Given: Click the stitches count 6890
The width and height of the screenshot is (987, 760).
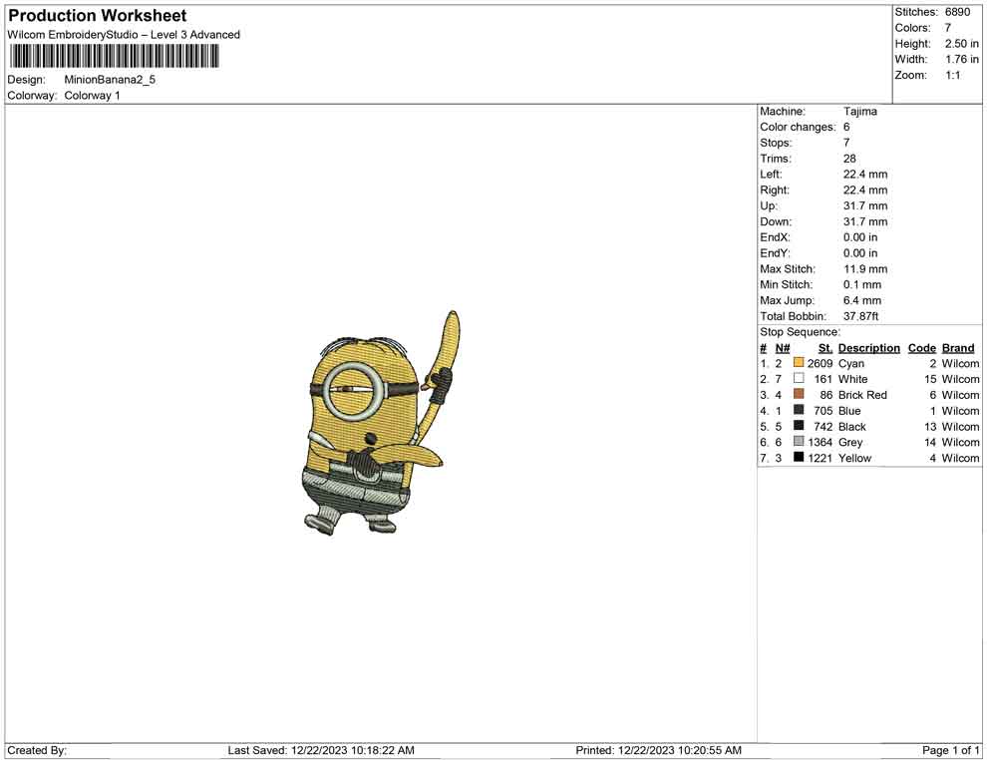Looking at the screenshot, I should (x=957, y=12).
